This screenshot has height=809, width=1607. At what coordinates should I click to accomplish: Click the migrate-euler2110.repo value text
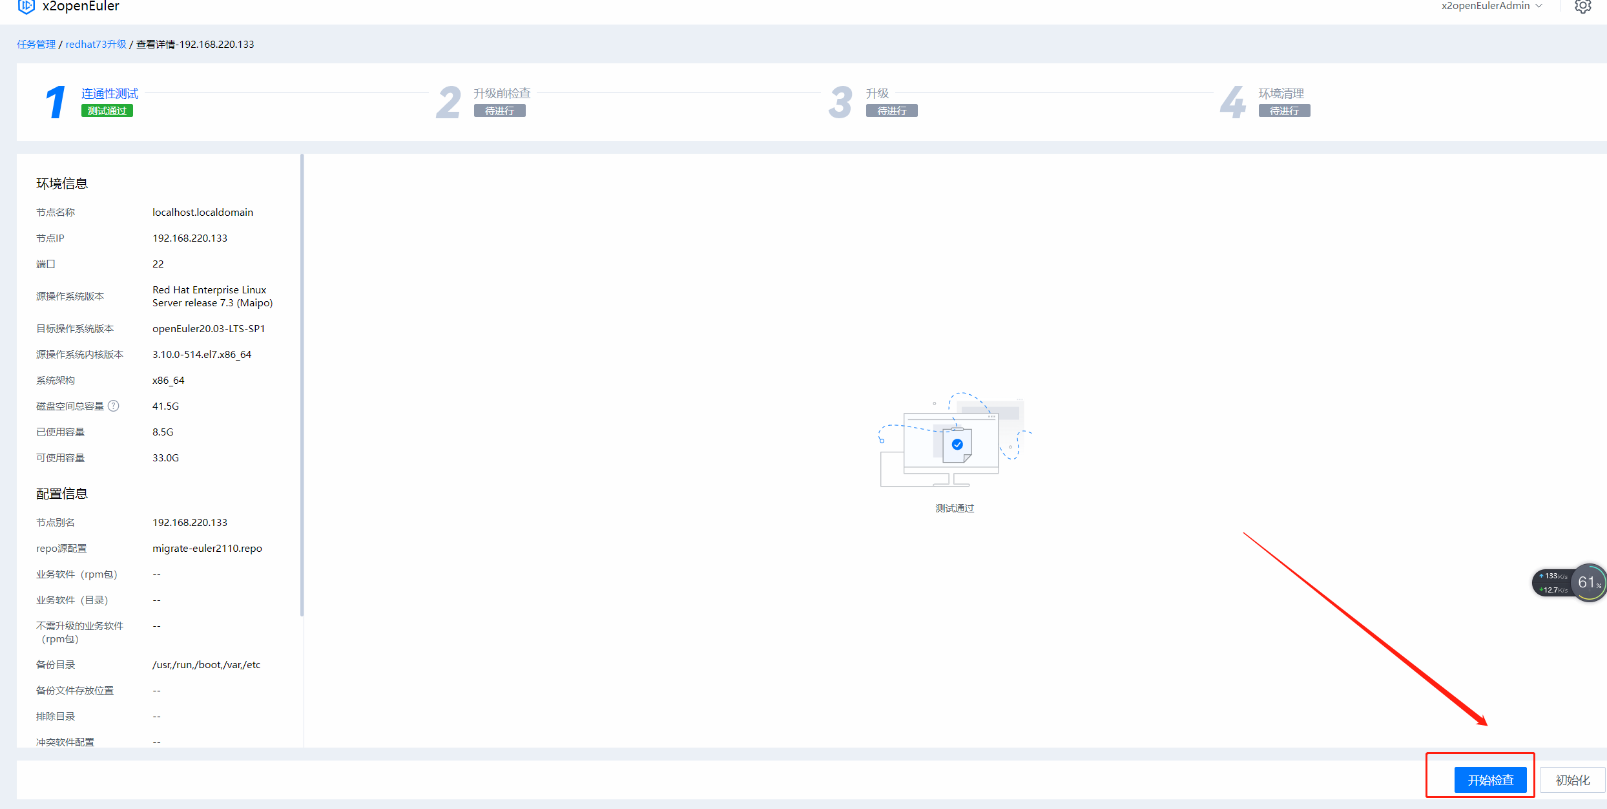(x=207, y=549)
